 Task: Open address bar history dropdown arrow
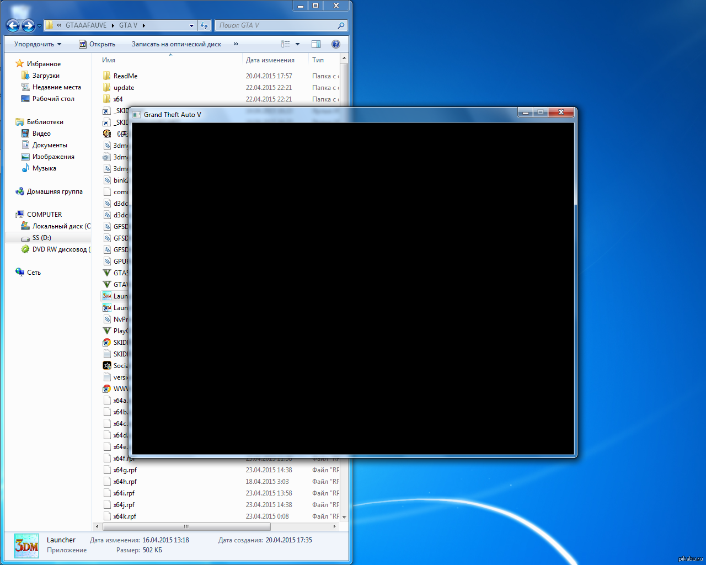click(x=191, y=25)
